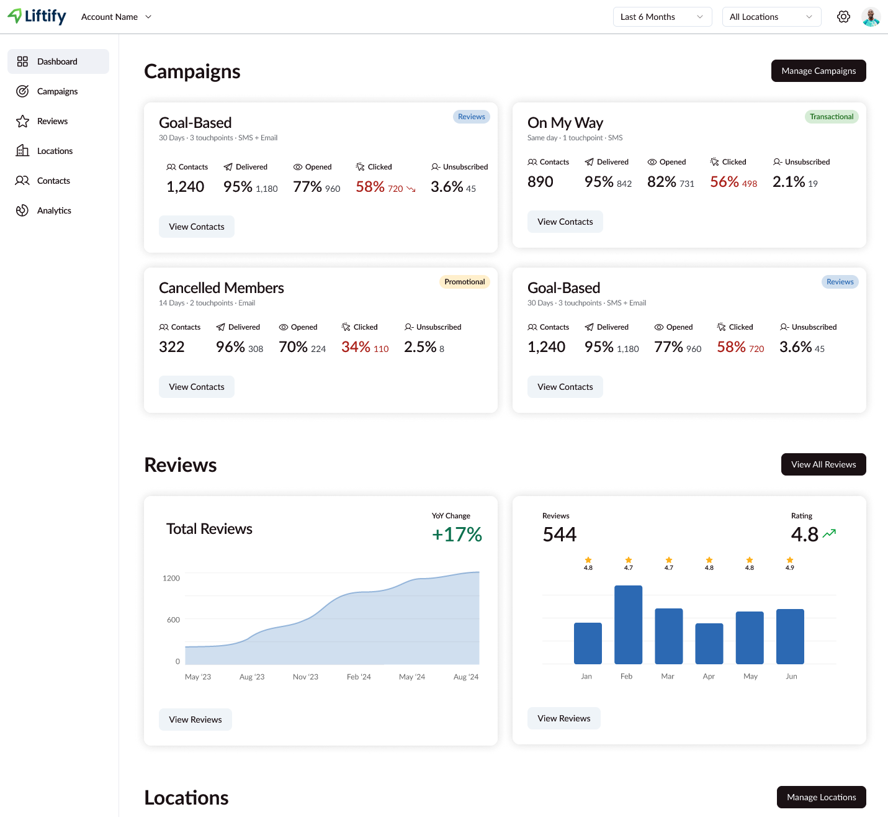
Task: Click the Jun bar in the reviews chart
Action: point(790,636)
